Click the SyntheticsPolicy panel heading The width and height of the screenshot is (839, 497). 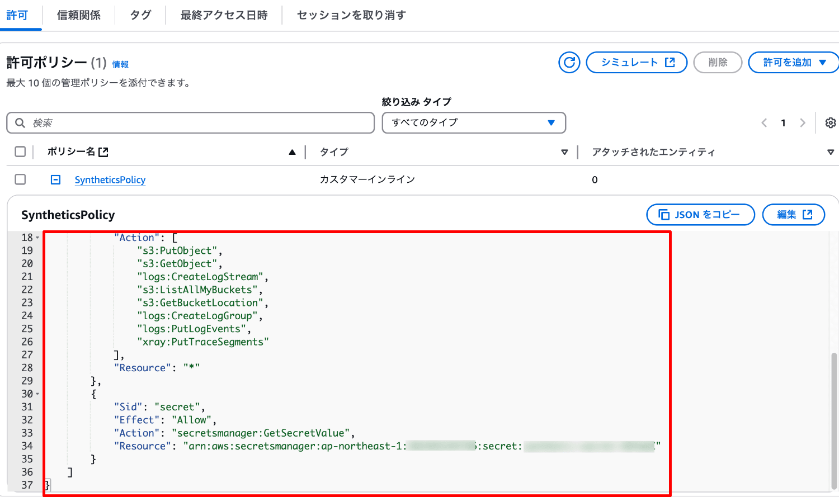click(68, 215)
